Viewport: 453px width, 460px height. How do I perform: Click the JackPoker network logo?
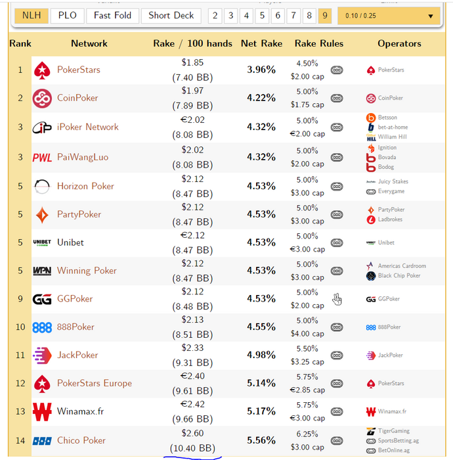(x=41, y=356)
